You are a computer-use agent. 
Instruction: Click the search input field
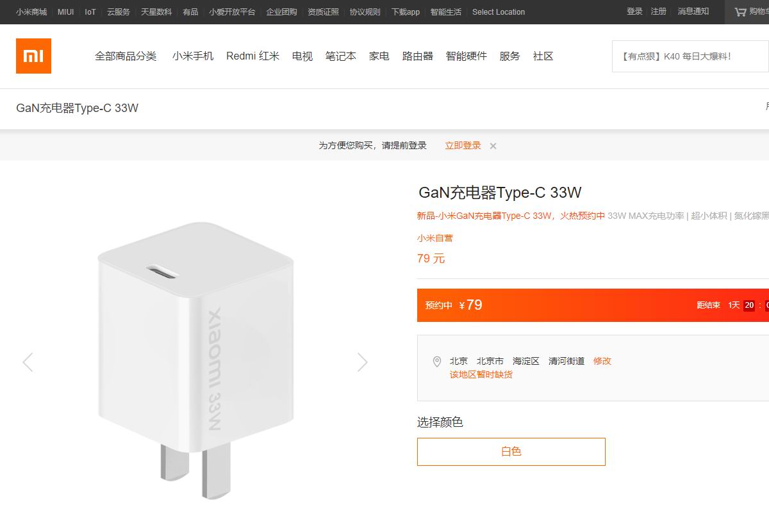pos(690,56)
